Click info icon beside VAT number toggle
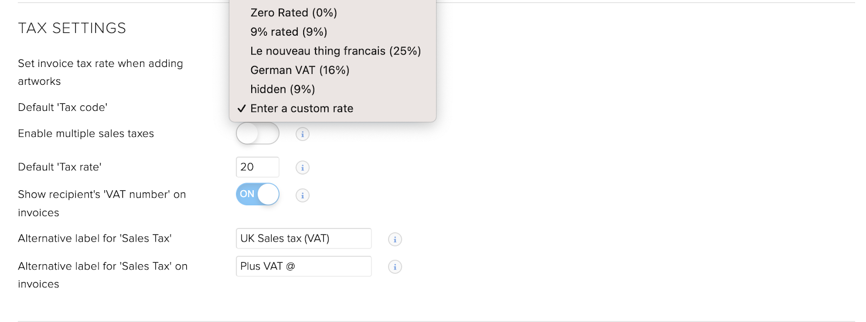The width and height of the screenshot is (866, 322). (x=303, y=195)
